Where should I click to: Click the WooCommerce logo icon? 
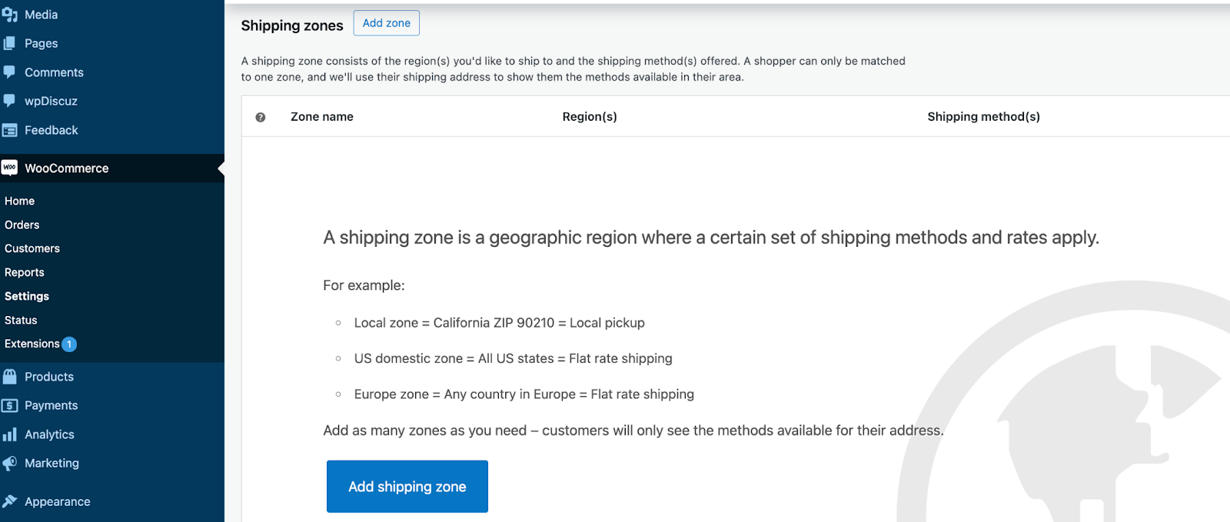[10, 168]
